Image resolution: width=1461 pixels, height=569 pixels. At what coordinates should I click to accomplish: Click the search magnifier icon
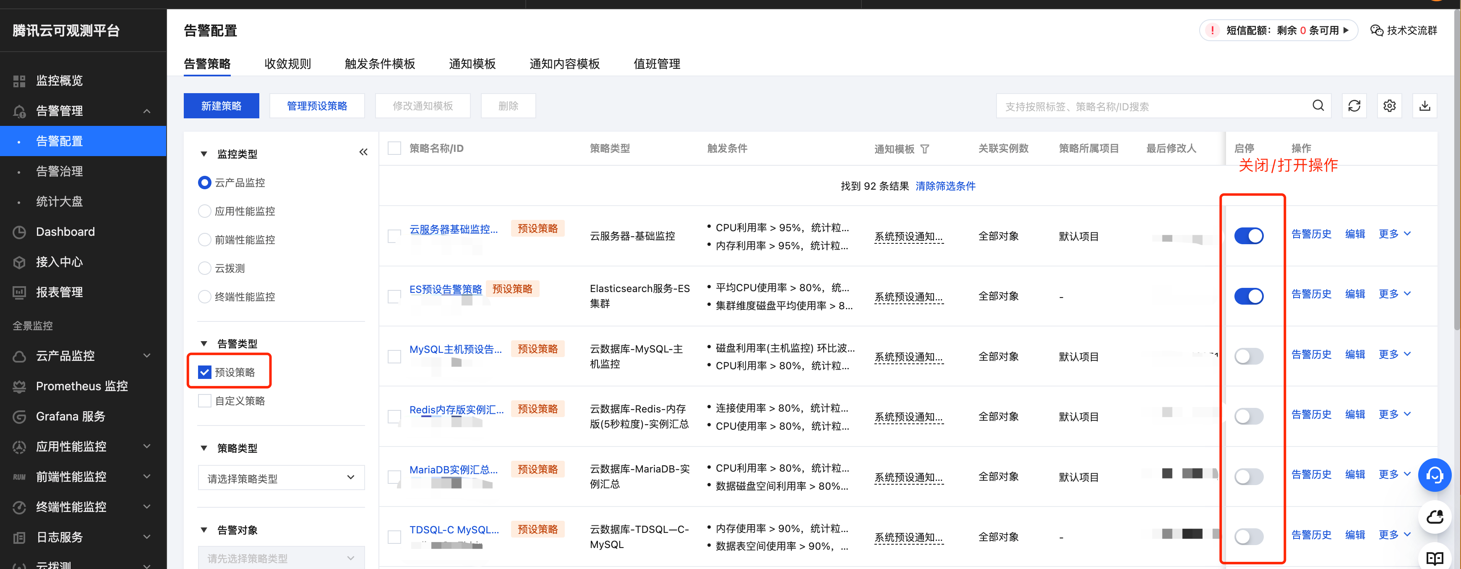click(1318, 105)
